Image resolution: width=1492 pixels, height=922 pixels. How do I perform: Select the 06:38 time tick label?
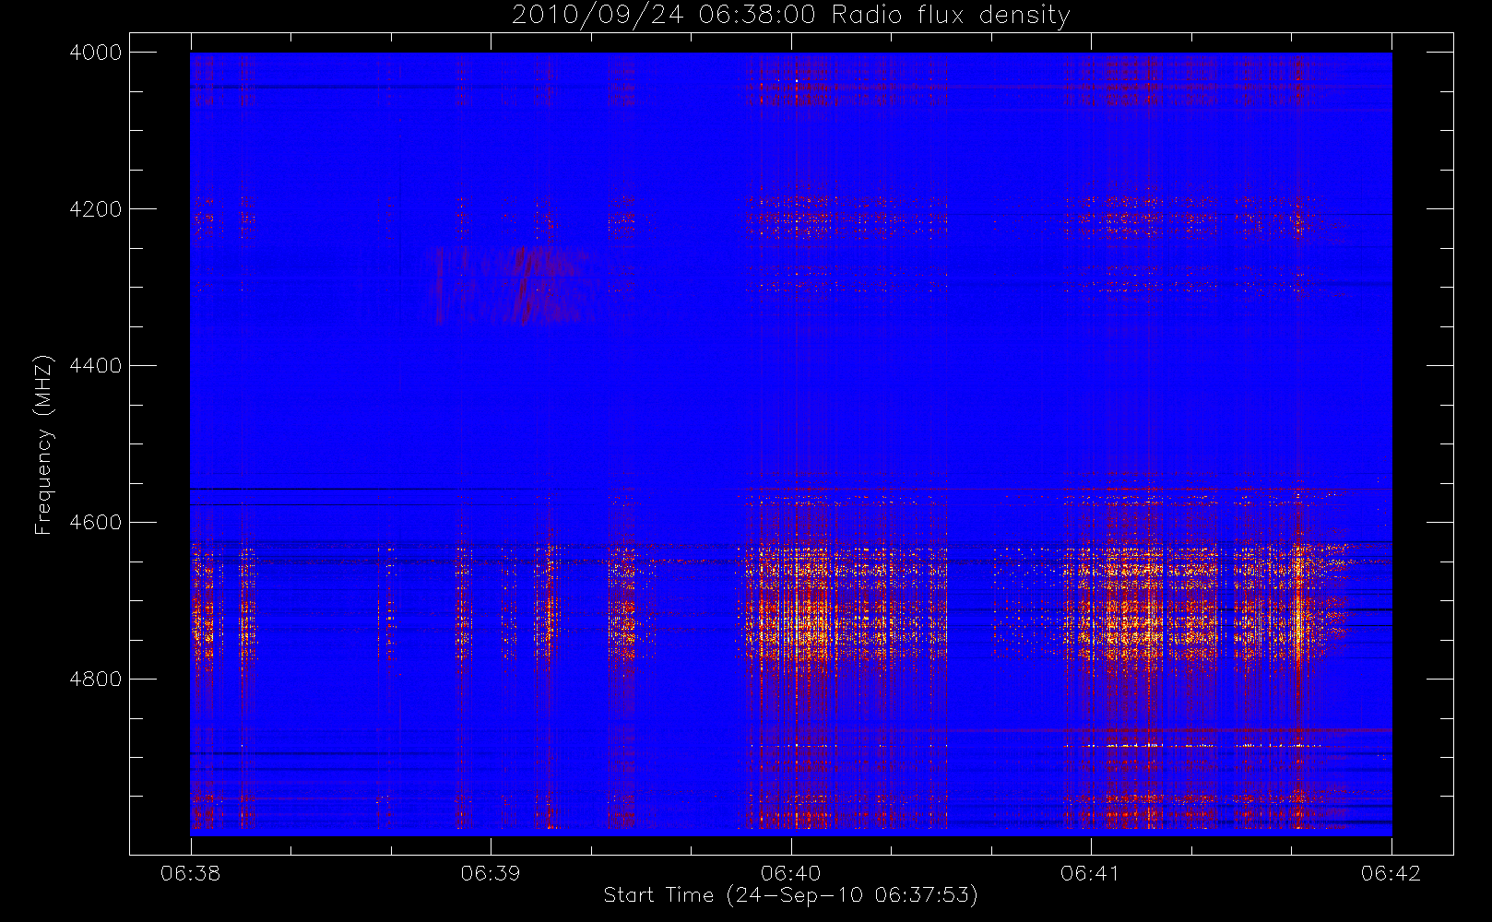191,873
